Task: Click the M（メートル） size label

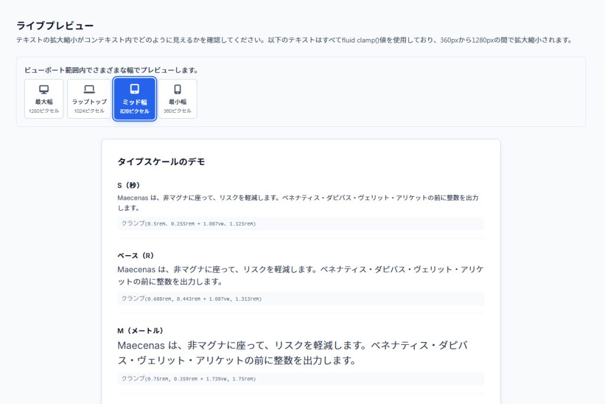Action: coord(140,331)
